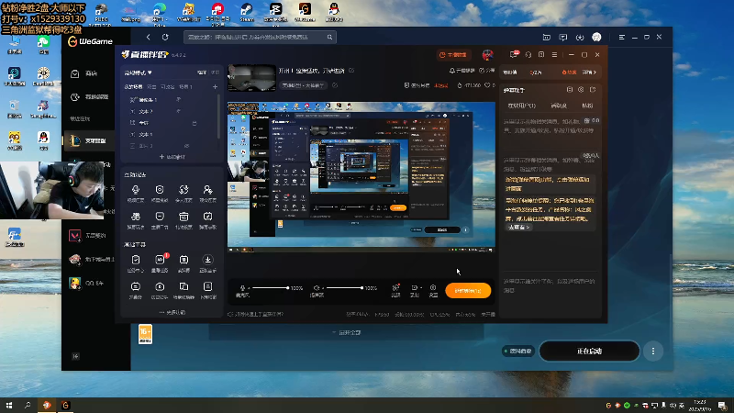Open the WeGame hamburger menu in title bar
This screenshot has height=413, width=734.
click(x=622, y=37)
